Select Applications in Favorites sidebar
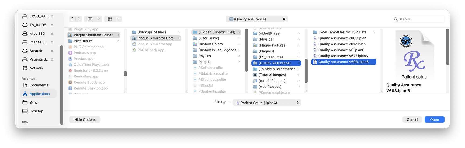The image size is (465, 148). coord(39,94)
